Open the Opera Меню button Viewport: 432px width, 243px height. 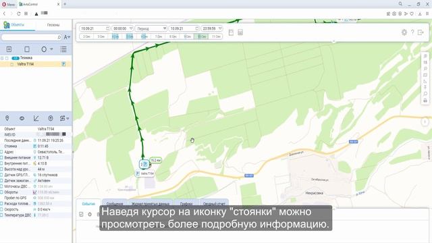click(9, 5)
